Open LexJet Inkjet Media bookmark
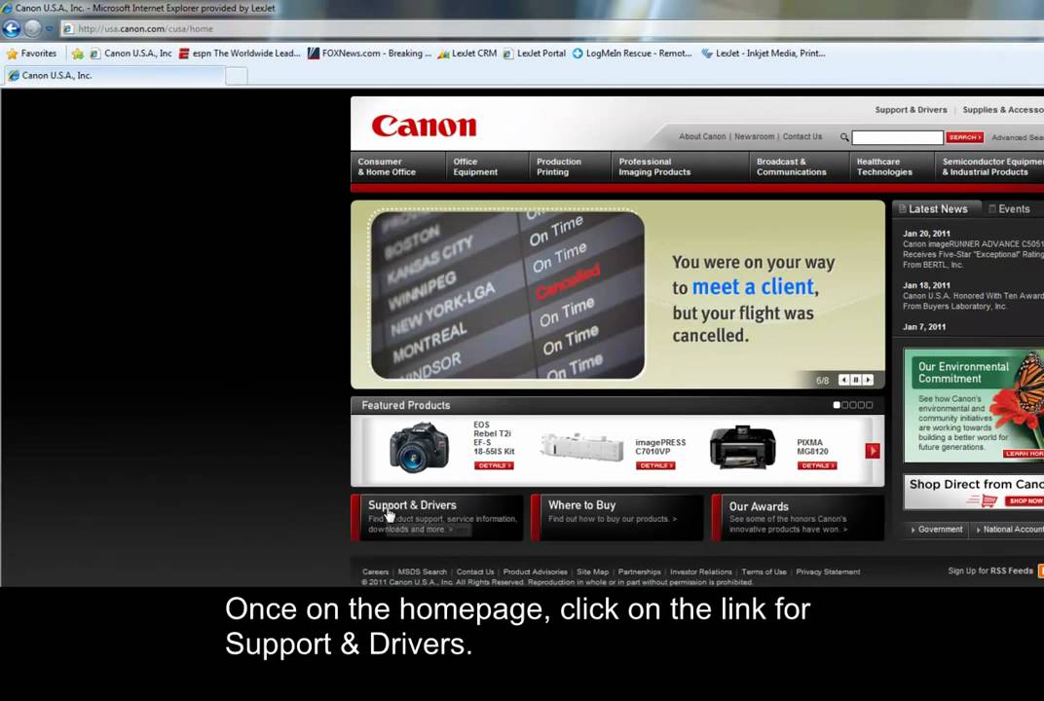 point(764,54)
